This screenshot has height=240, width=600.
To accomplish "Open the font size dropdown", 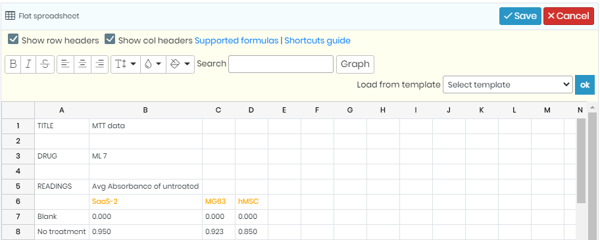I will [126, 64].
